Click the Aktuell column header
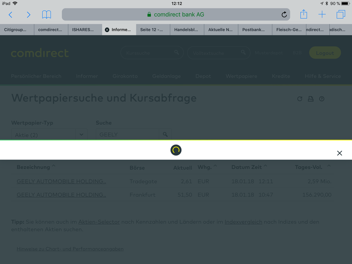 (183, 168)
